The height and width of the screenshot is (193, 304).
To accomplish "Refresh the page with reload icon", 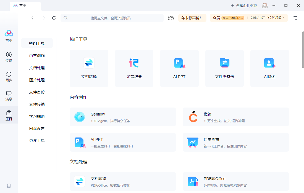I will click(x=54, y=18).
